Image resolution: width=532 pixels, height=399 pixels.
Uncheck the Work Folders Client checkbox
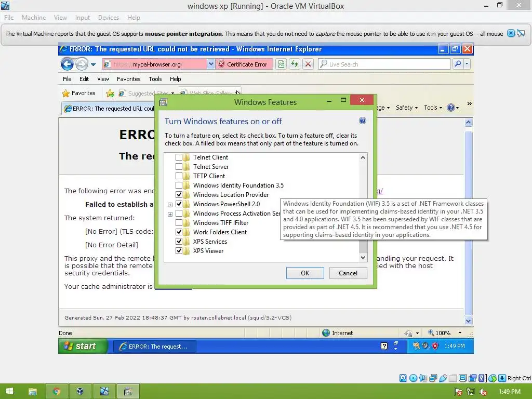point(179,232)
